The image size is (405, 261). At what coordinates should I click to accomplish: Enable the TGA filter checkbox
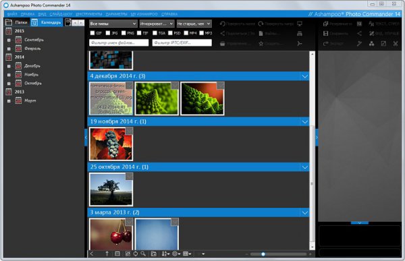[155, 33]
